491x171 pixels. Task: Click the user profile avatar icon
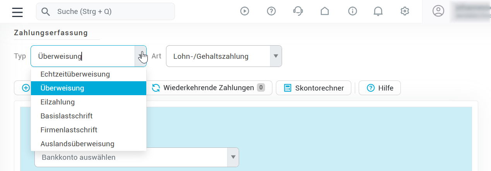click(x=438, y=11)
